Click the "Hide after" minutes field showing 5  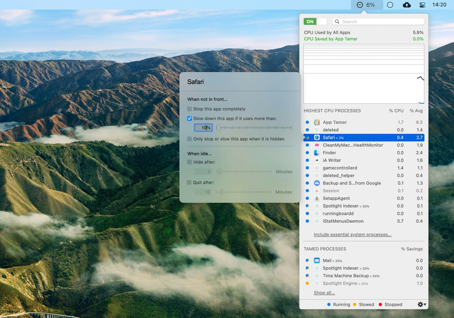(x=203, y=172)
